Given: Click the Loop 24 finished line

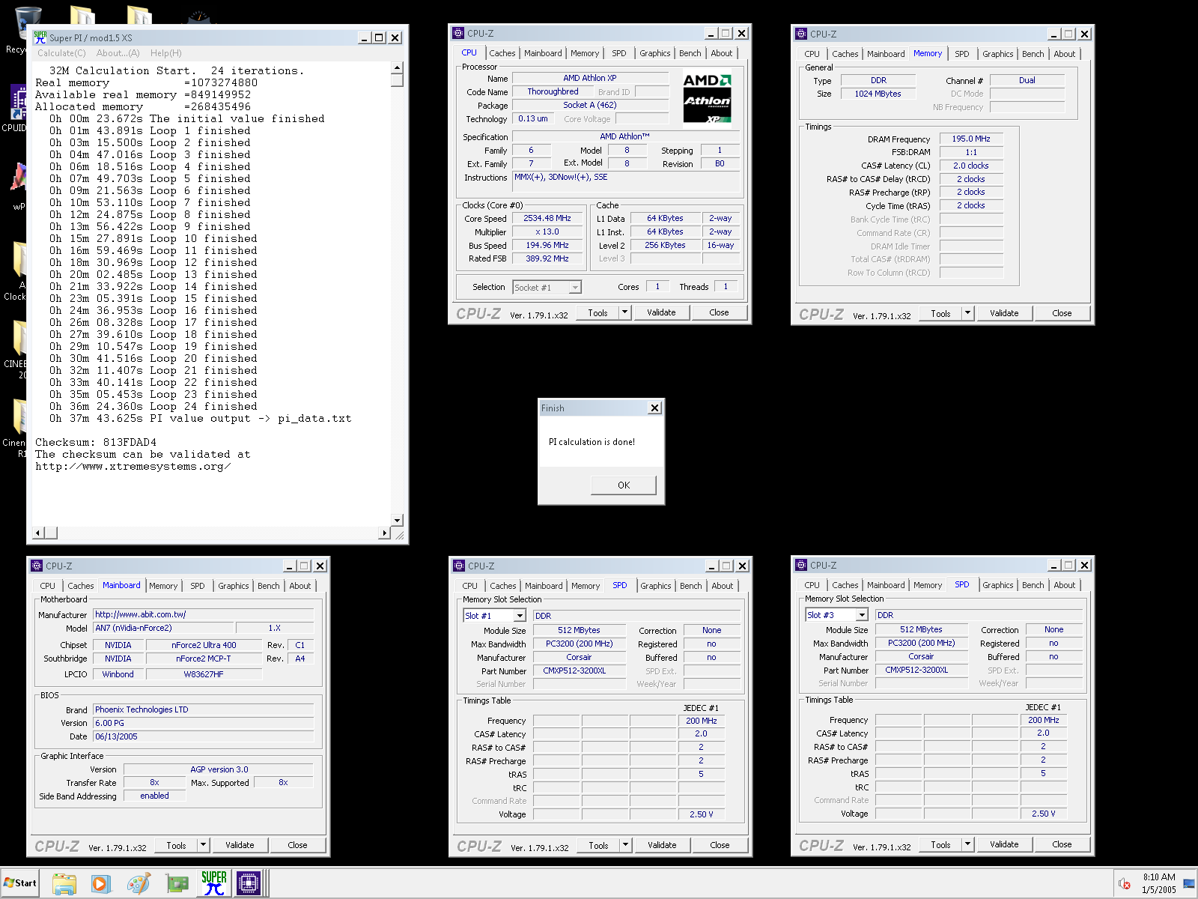Looking at the screenshot, I should click(153, 407).
